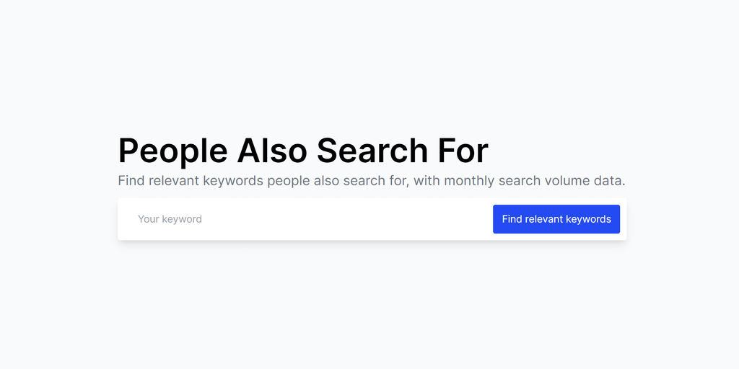Click the subtitle about monthly search volume
Viewport: 739px width, 369px height.
click(371, 181)
